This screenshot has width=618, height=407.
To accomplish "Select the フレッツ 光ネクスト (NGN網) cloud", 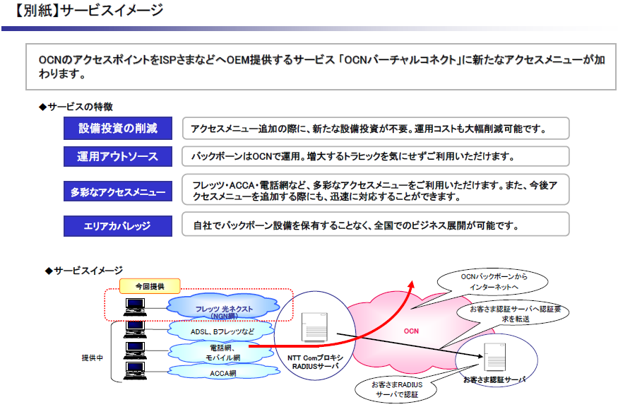I will (223, 307).
